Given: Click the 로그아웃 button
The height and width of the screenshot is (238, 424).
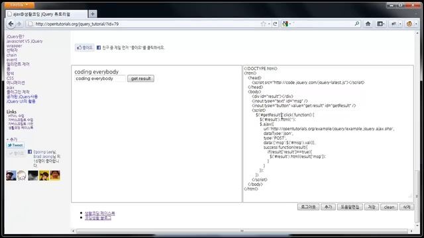Looking at the screenshot, I should [308, 207].
